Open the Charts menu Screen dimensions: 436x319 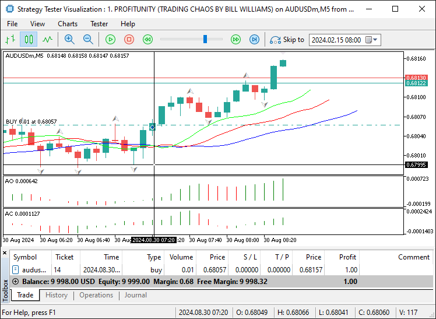pos(68,24)
